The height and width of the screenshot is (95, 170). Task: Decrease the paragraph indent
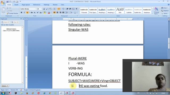67,9
